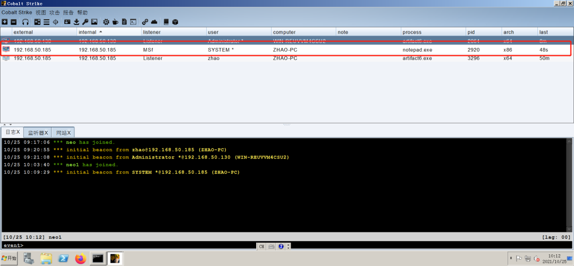Click the MS Office macro document icon
Screen dimensions: 574x266
(x=124, y=22)
